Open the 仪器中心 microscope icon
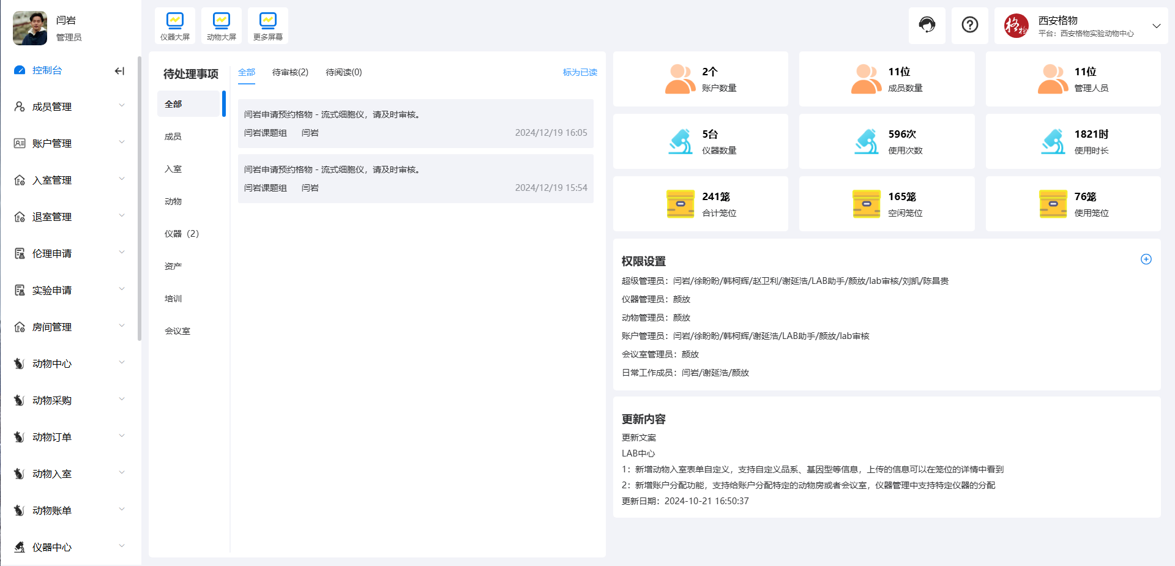The image size is (1175, 566). coord(18,547)
